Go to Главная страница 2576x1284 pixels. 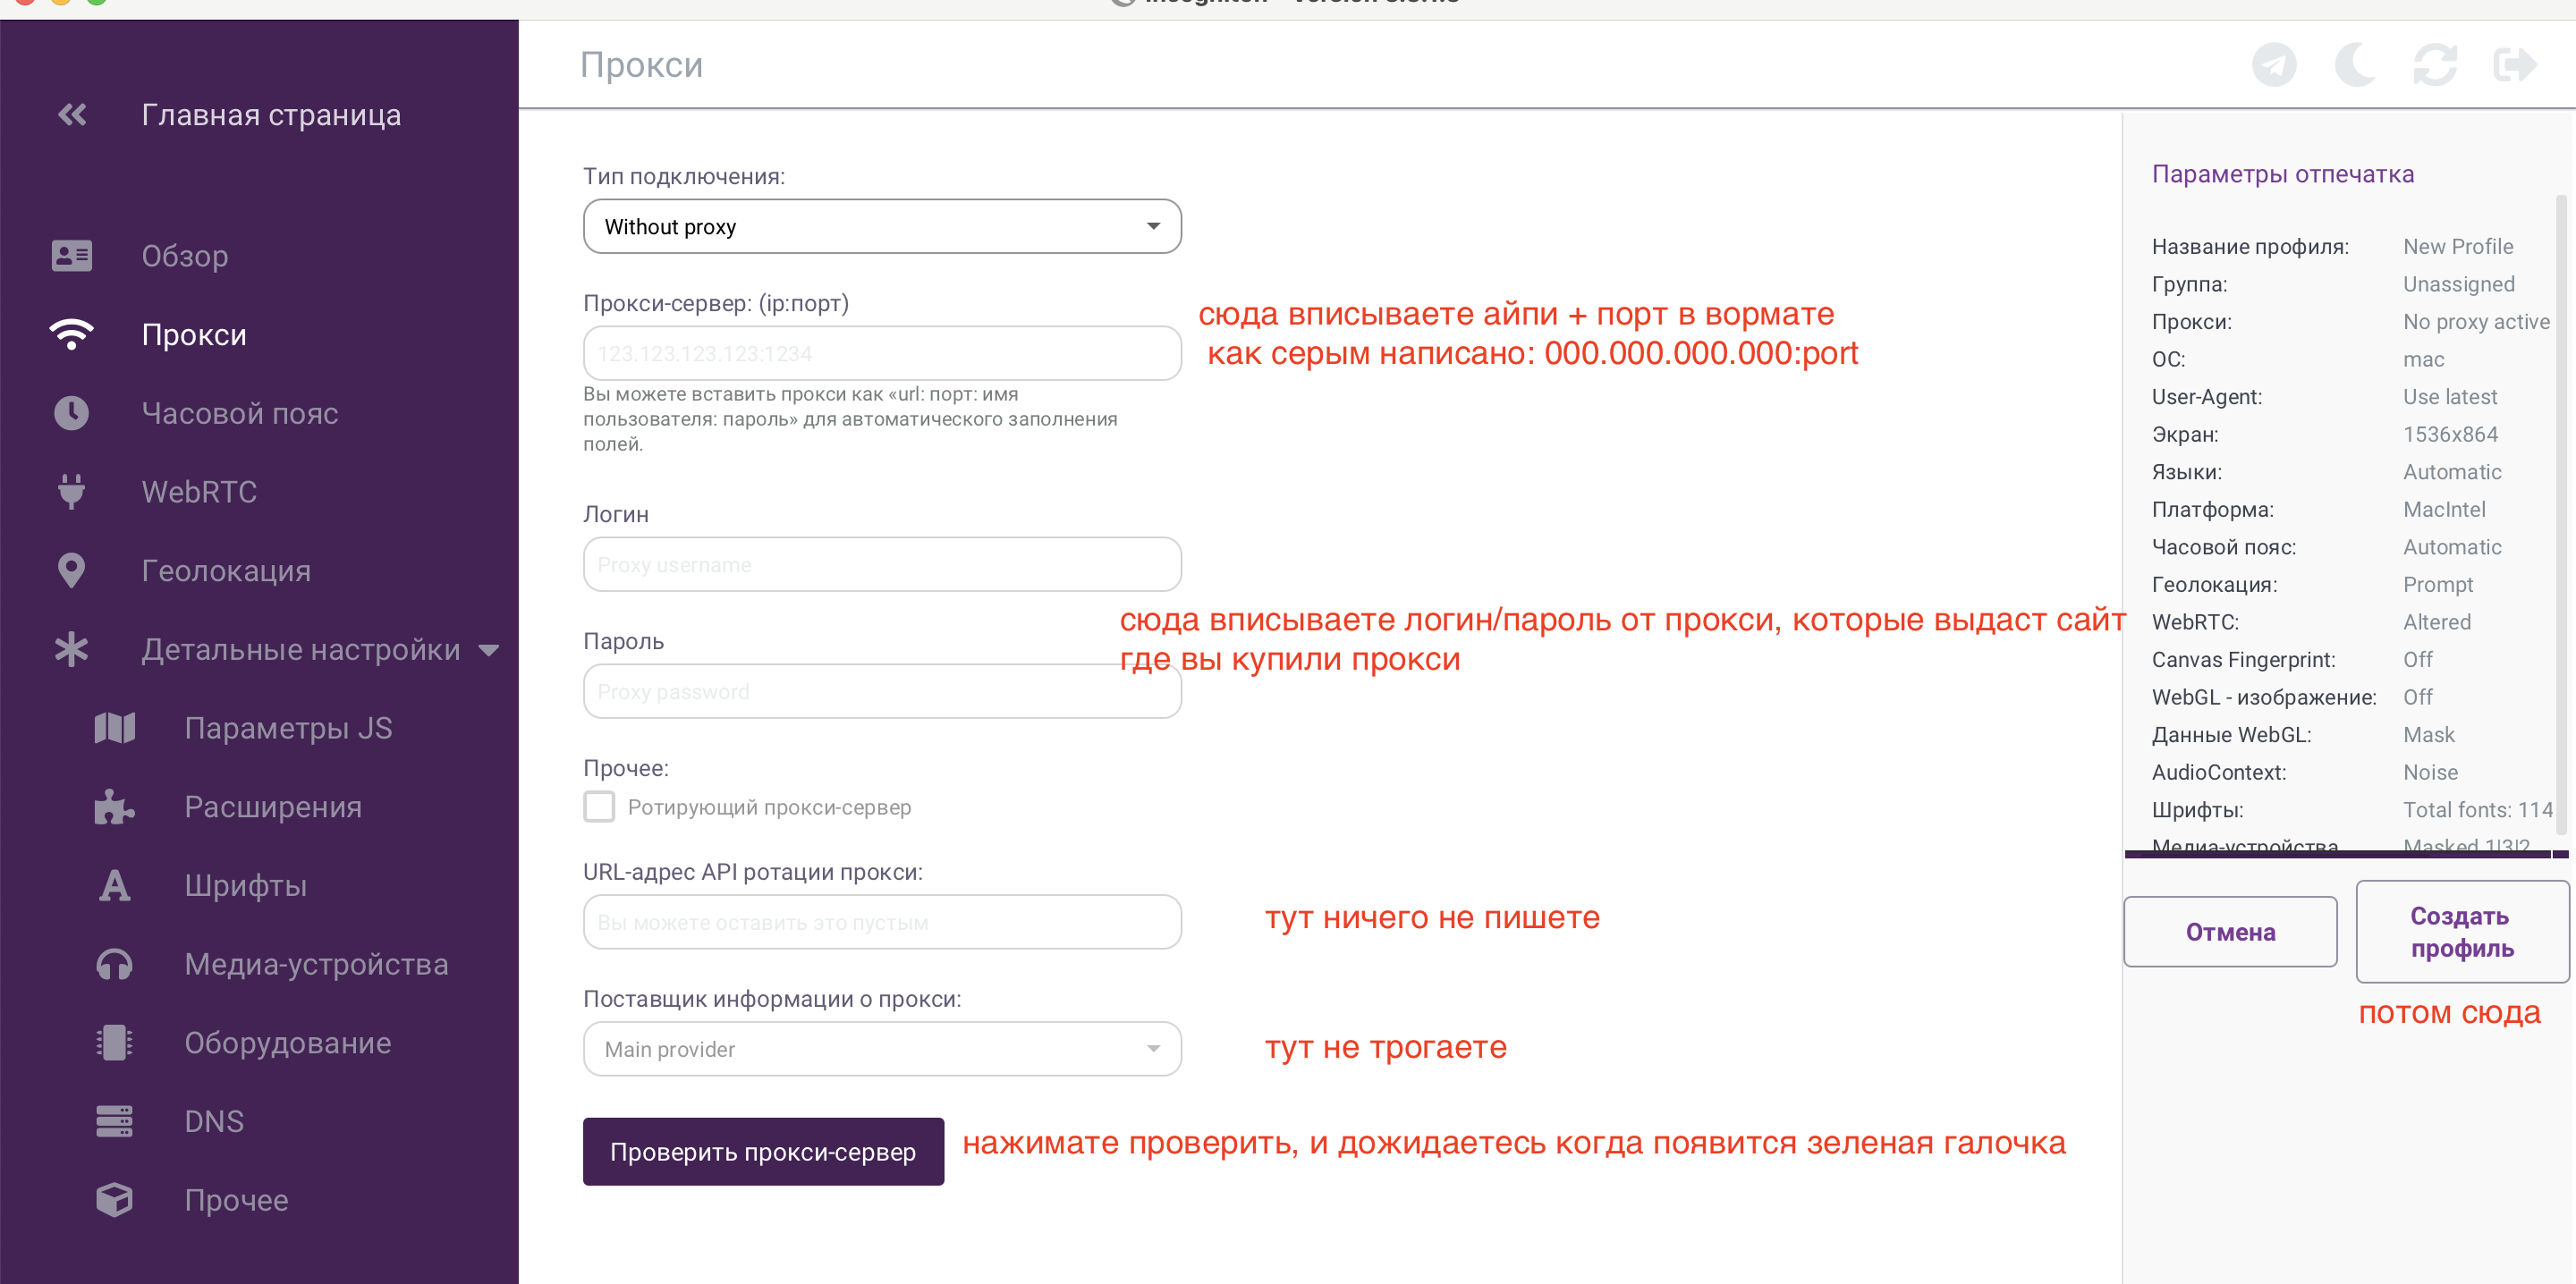[x=271, y=114]
